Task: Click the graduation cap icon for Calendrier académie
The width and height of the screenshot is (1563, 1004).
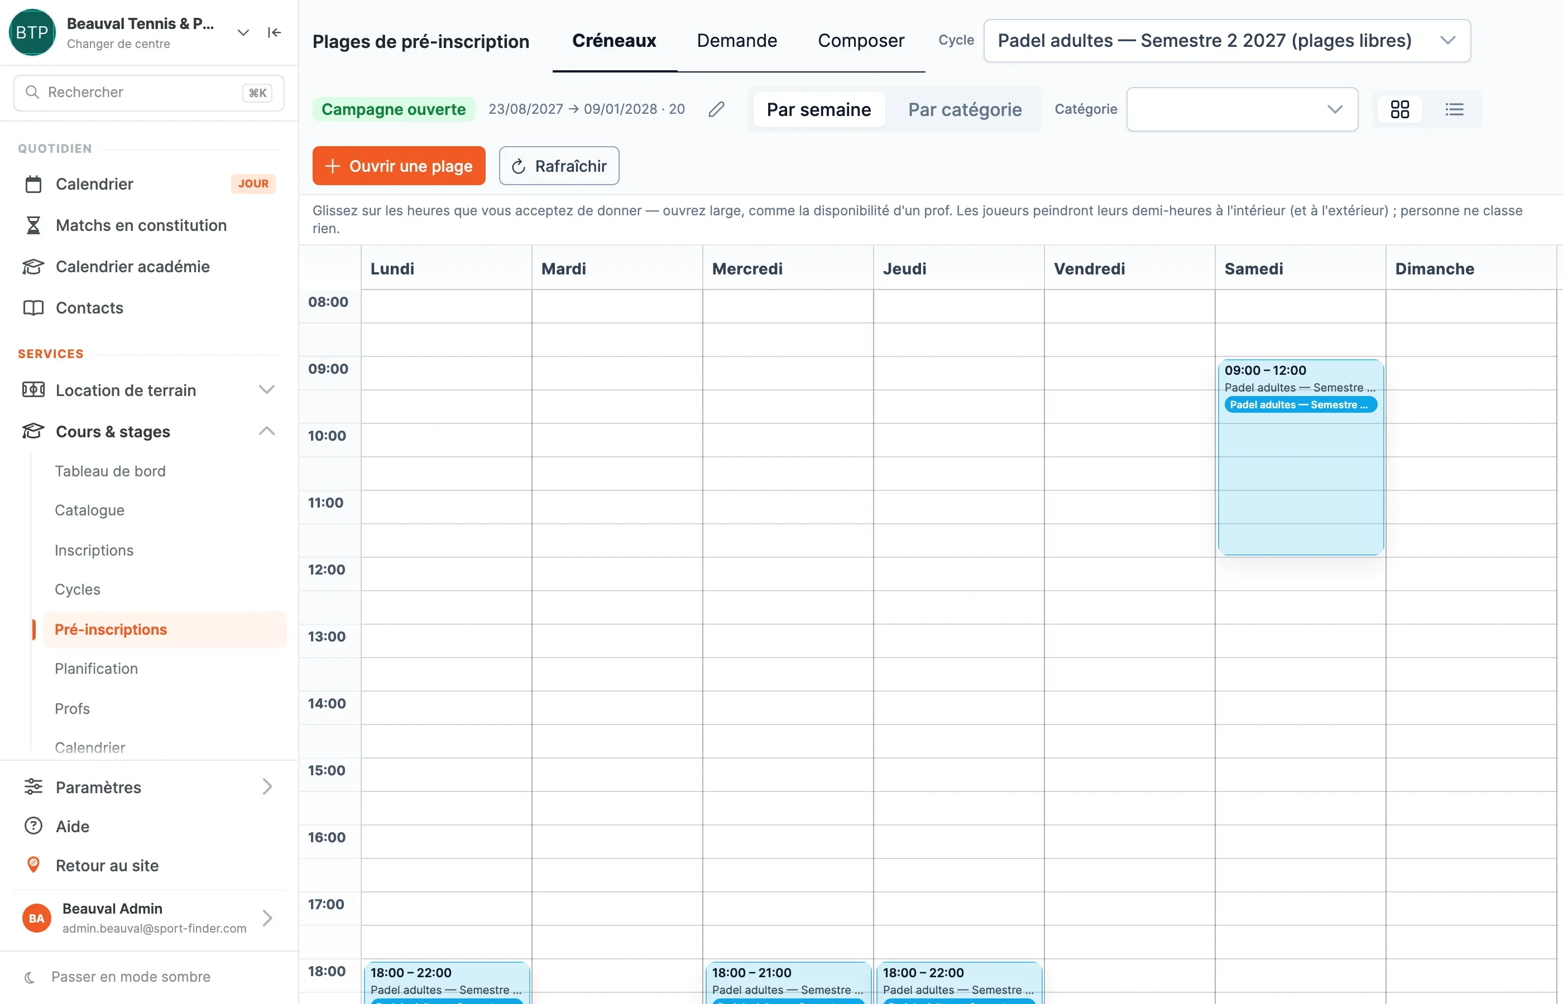Action: coord(33,267)
